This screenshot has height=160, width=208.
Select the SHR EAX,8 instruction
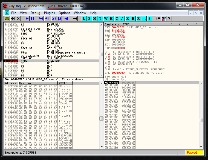(x=51, y=58)
